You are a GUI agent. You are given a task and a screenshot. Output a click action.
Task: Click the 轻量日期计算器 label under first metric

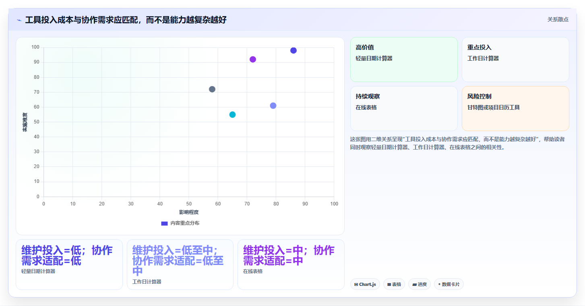[38, 271]
